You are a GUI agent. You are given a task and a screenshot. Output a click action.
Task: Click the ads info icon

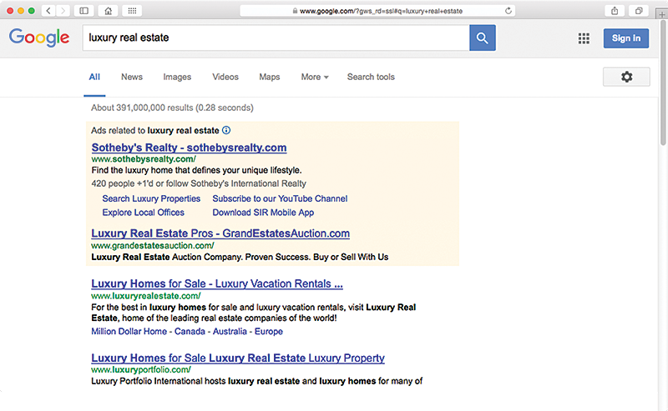(x=226, y=130)
